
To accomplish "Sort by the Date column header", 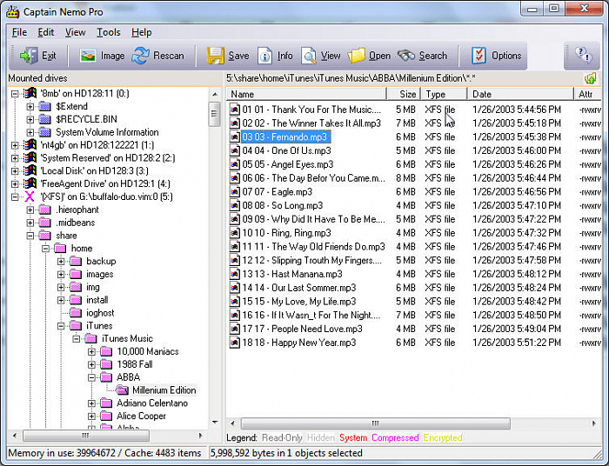I will [521, 94].
